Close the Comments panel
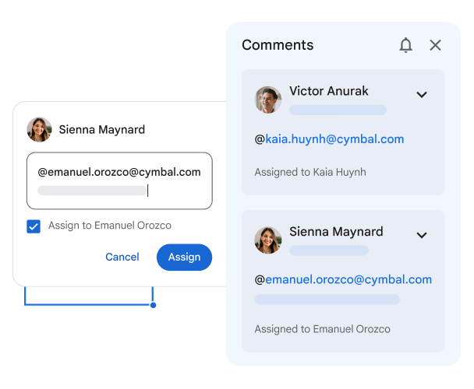 (x=436, y=45)
